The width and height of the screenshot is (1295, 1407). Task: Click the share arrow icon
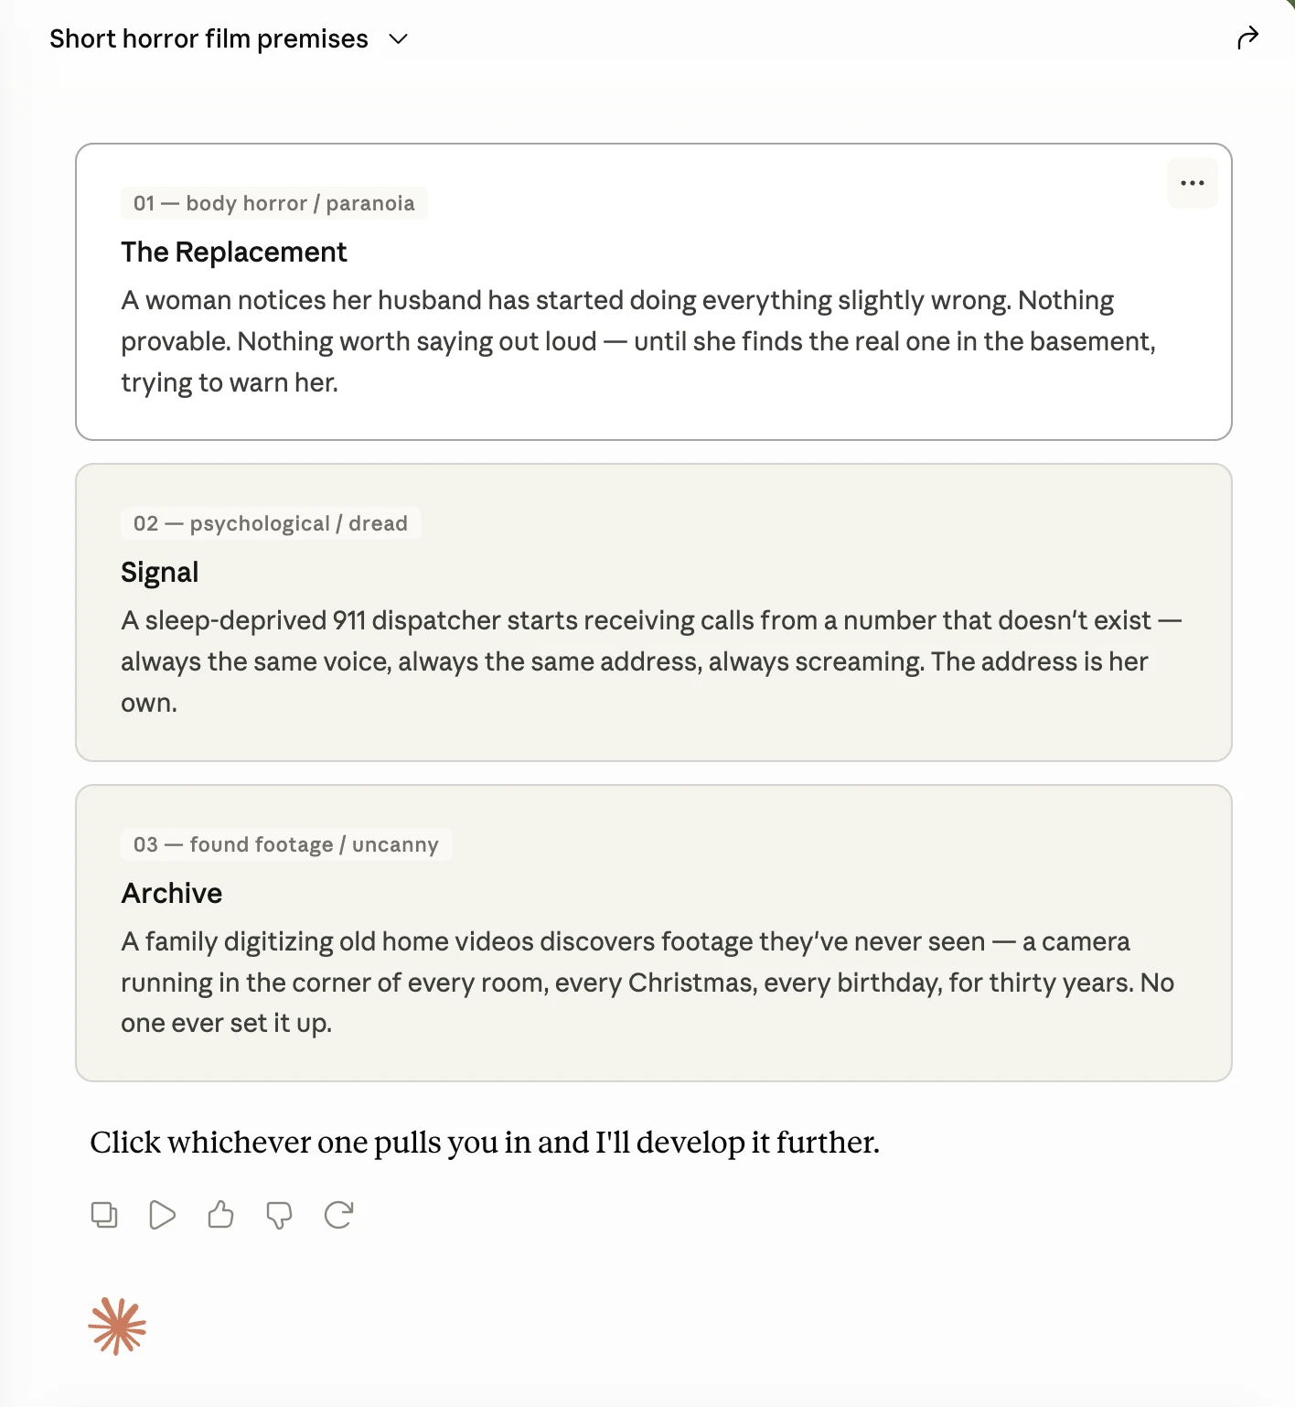pos(1247,38)
